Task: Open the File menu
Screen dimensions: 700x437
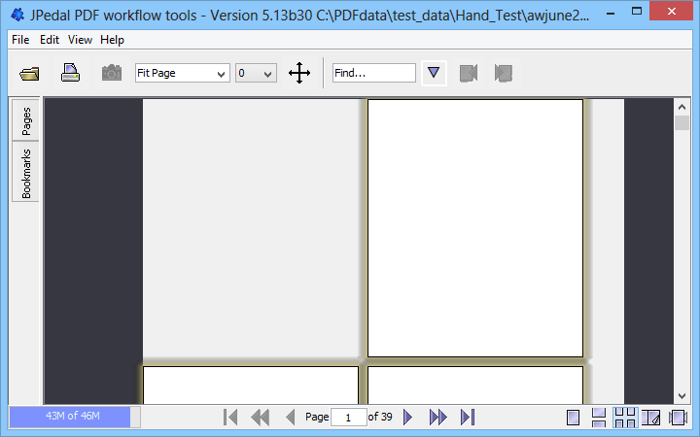Action: pyautogui.click(x=20, y=40)
